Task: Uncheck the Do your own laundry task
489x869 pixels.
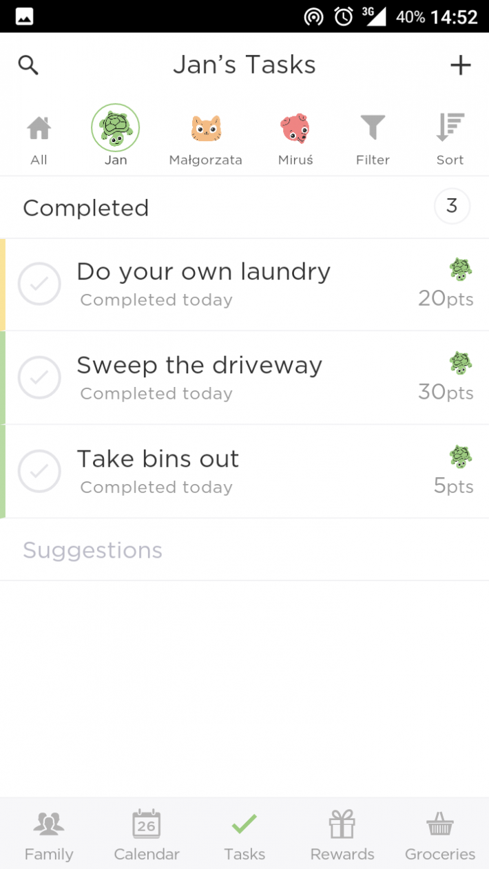Action: 39,283
